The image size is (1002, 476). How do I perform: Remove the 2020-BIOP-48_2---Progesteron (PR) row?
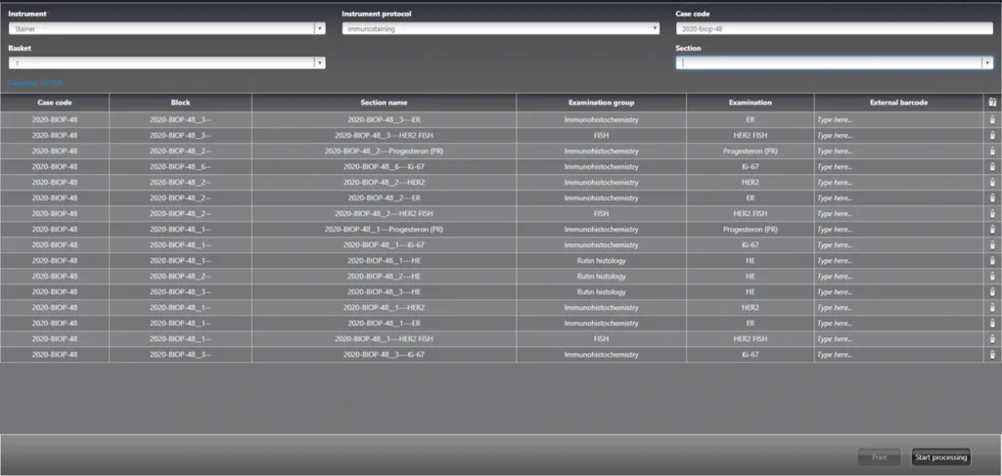click(x=992, y=151)
